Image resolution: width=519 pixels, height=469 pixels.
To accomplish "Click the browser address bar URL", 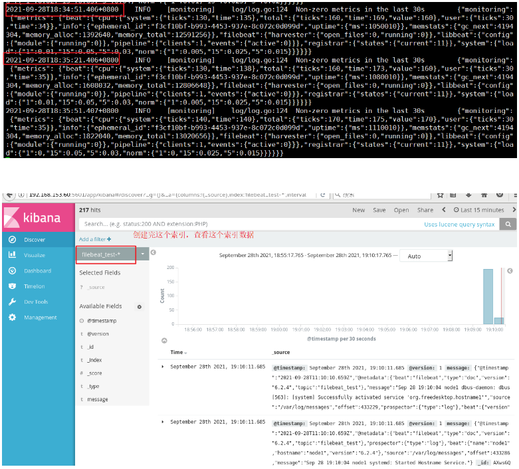I will (x=167, y=195).
